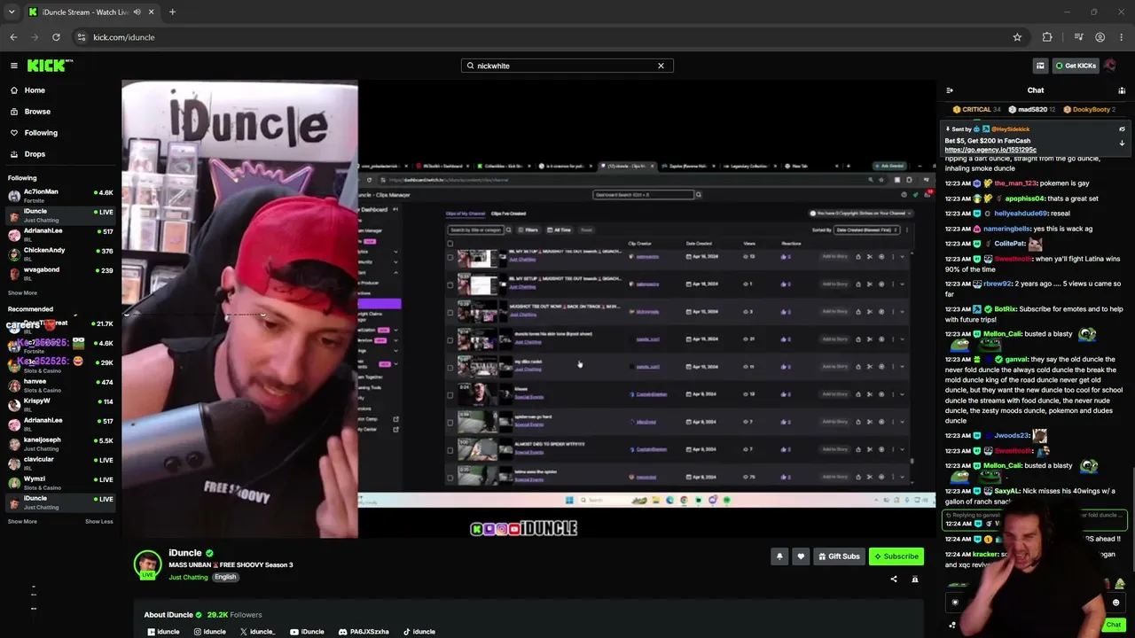The height and width of the screenshot is (638, 1135).
Task: Show less recommended channels
Action: (99, 521)
